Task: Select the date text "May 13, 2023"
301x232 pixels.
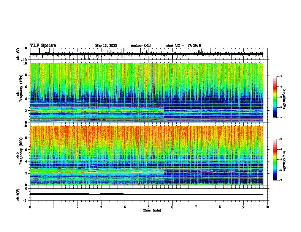Action: coord(106,45)
